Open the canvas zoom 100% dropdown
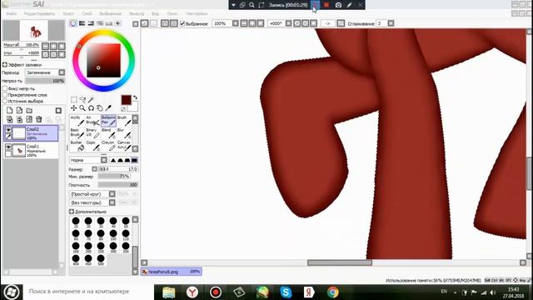533x300 pixels. coord(236,23)
